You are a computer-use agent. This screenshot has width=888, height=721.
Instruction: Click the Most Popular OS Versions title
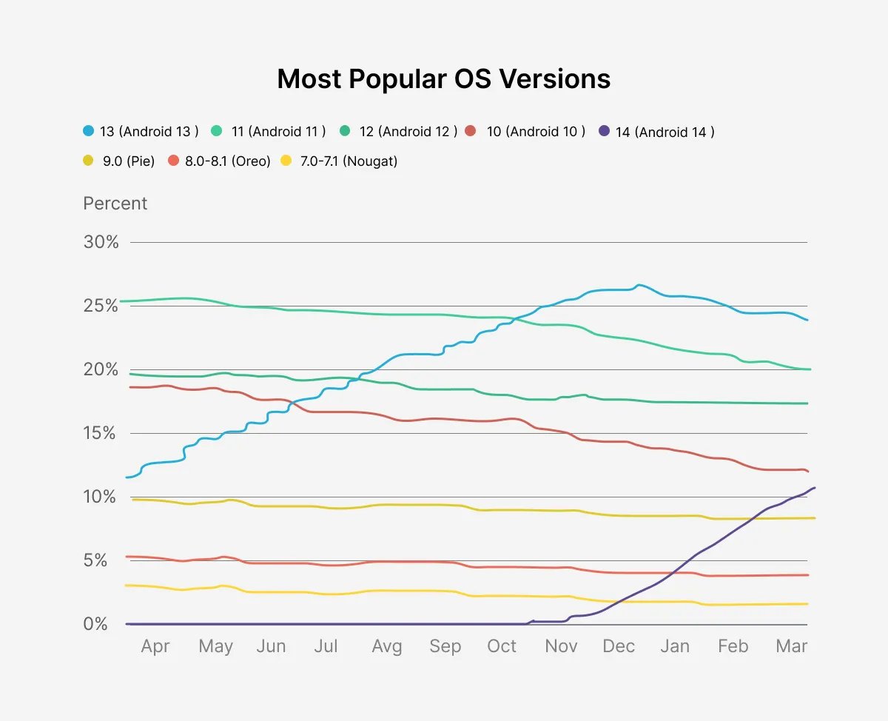click(x=444, y=79)
